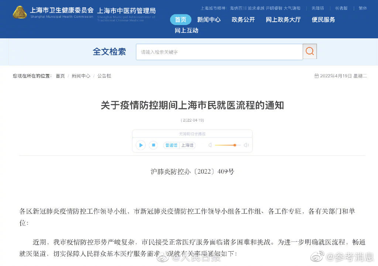Click the orange search magnifier icon
Viewport: 378px width, 266px height.
click(x=310, y=51)
